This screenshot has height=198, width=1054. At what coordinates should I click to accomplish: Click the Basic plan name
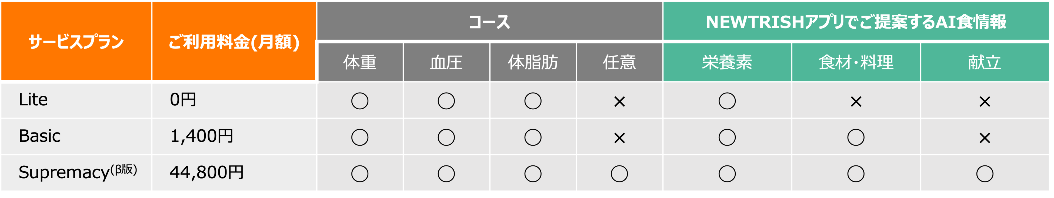(x=40, y=136)
